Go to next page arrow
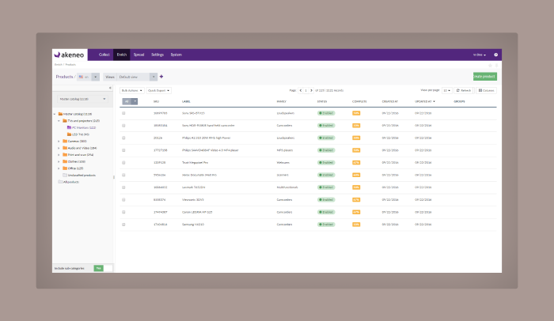Image resolution: width=554 pixels, height=321 pixels. (311, 90)
